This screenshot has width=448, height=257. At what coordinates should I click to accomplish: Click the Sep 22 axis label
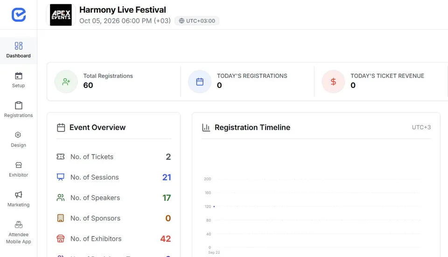tap(214, 252)
